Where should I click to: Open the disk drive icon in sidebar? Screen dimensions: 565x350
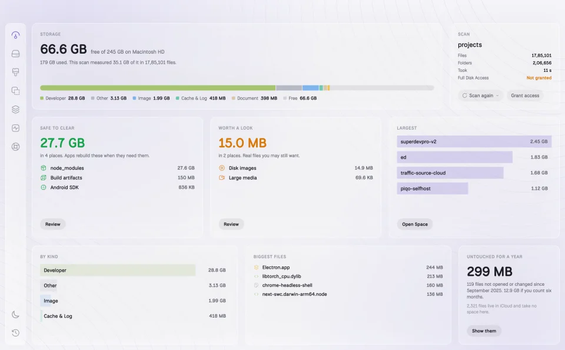[x=15, y=54]
